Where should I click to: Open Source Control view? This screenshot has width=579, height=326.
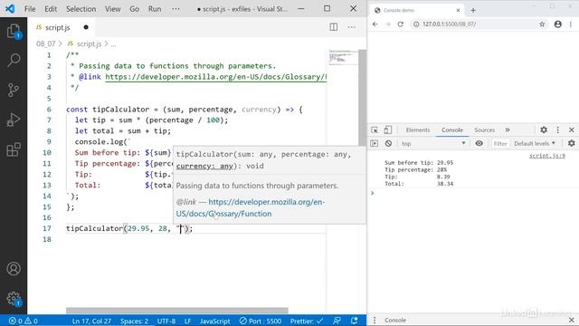click(x=14, y=90)
